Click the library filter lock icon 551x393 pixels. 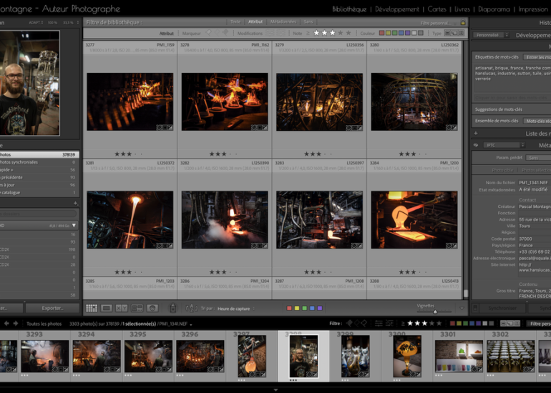[x=463, y=23]
